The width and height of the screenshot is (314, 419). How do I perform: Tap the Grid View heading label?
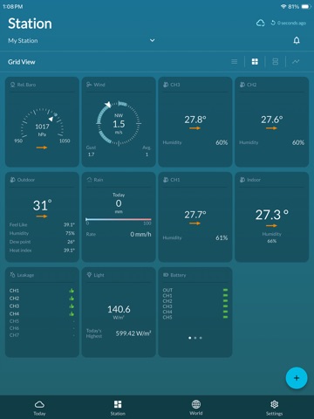22,62
